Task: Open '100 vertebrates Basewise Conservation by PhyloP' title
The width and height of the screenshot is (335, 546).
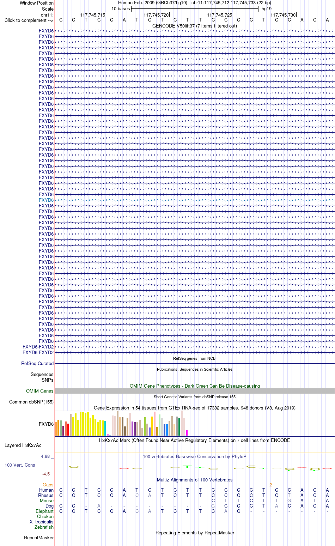Action: click(195, 456)
